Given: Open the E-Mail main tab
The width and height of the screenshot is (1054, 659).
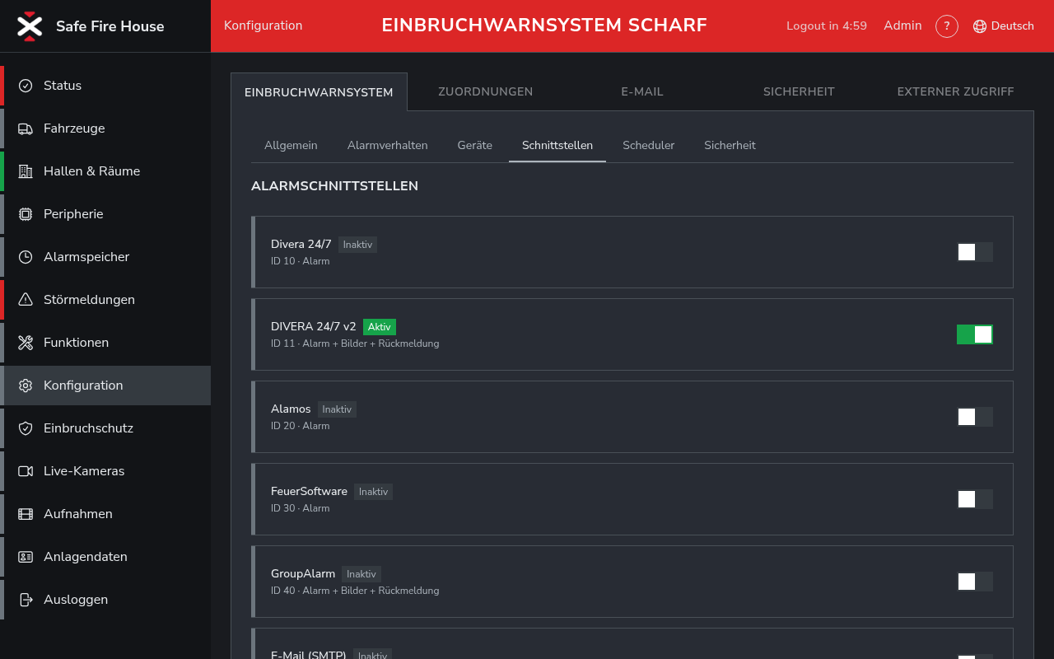Looking at the screenshot, I should (642, 91).
